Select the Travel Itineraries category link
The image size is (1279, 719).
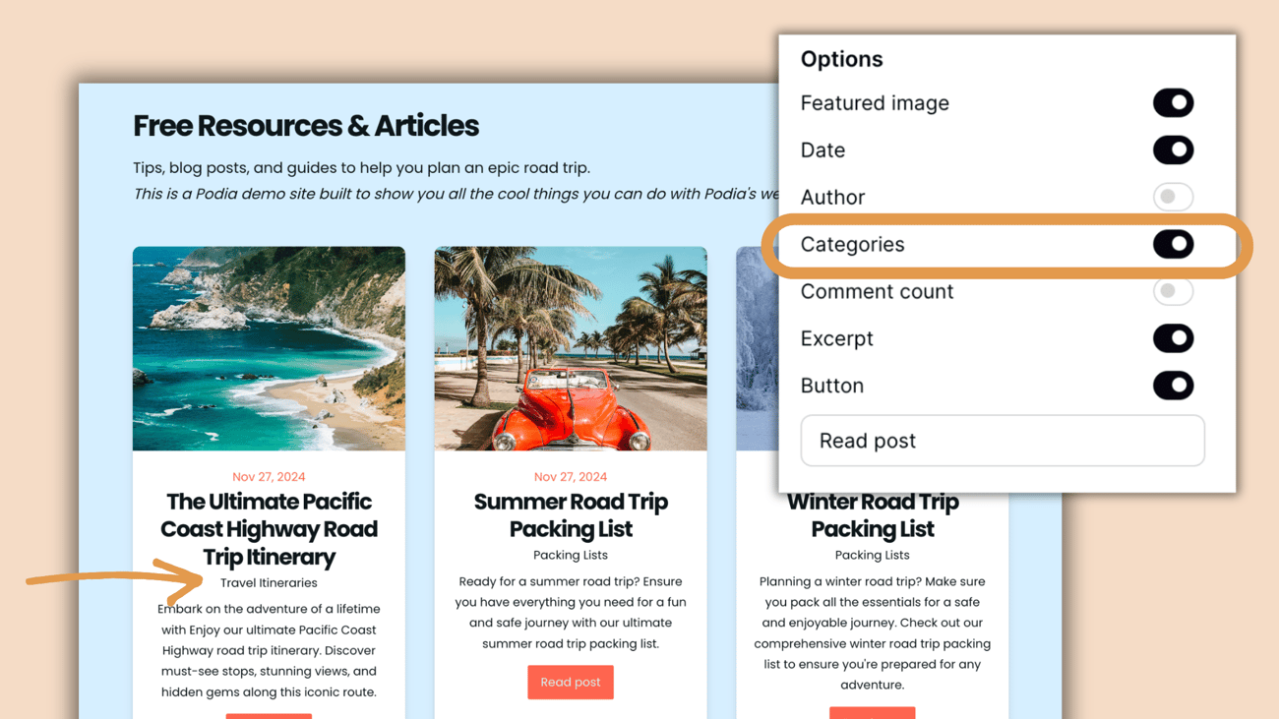click(x=269, y=583)
